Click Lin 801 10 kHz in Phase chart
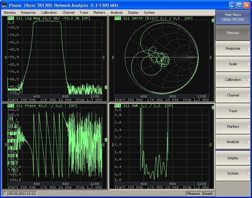 (x=56, y=187)
